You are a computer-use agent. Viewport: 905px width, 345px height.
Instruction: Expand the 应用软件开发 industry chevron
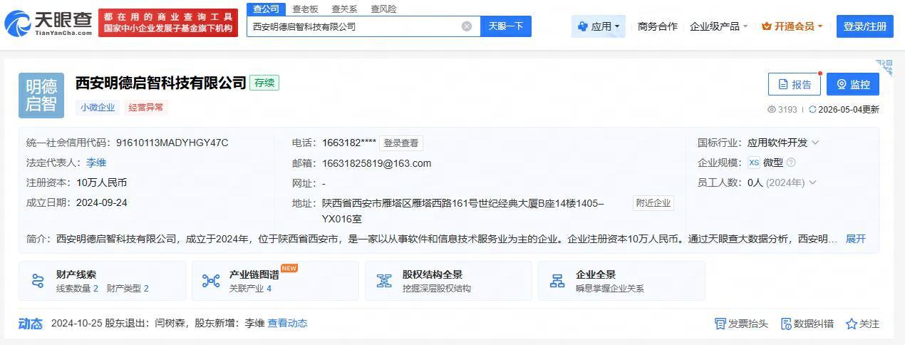(x=815, y=143)
